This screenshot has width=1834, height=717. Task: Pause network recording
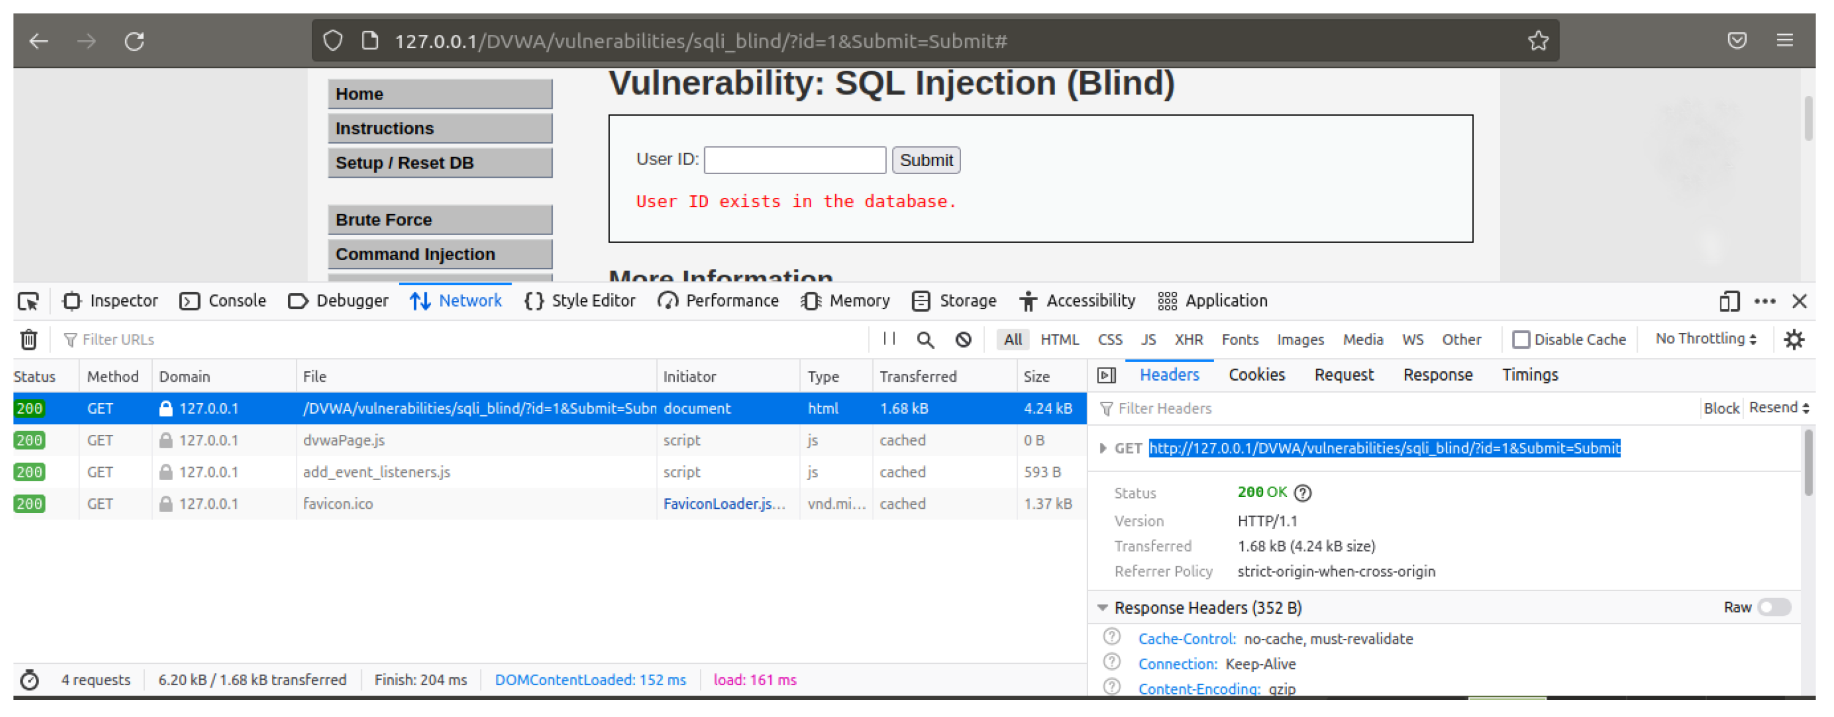888,340
